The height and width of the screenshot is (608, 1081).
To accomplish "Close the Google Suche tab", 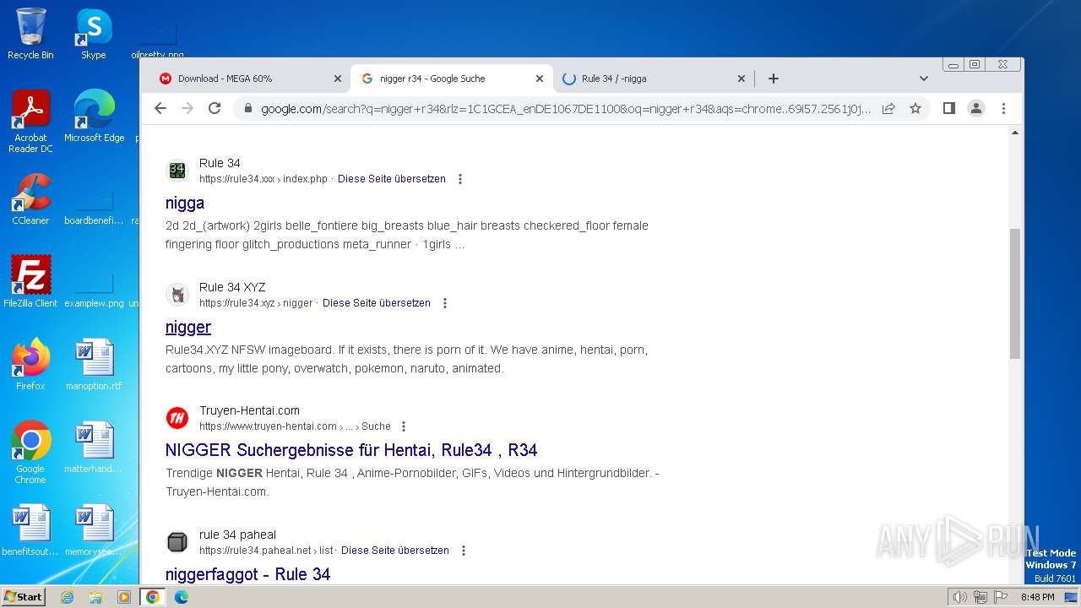I will 540,79.
